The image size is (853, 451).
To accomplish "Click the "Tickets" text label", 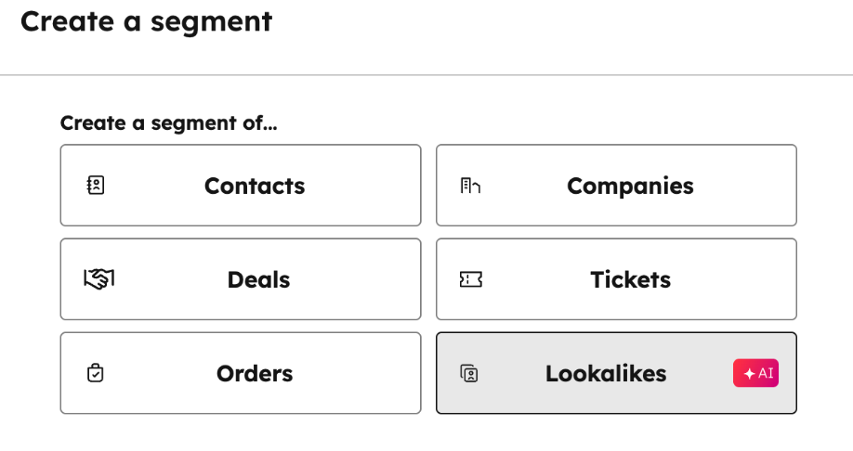I will (x=630, y=279).
